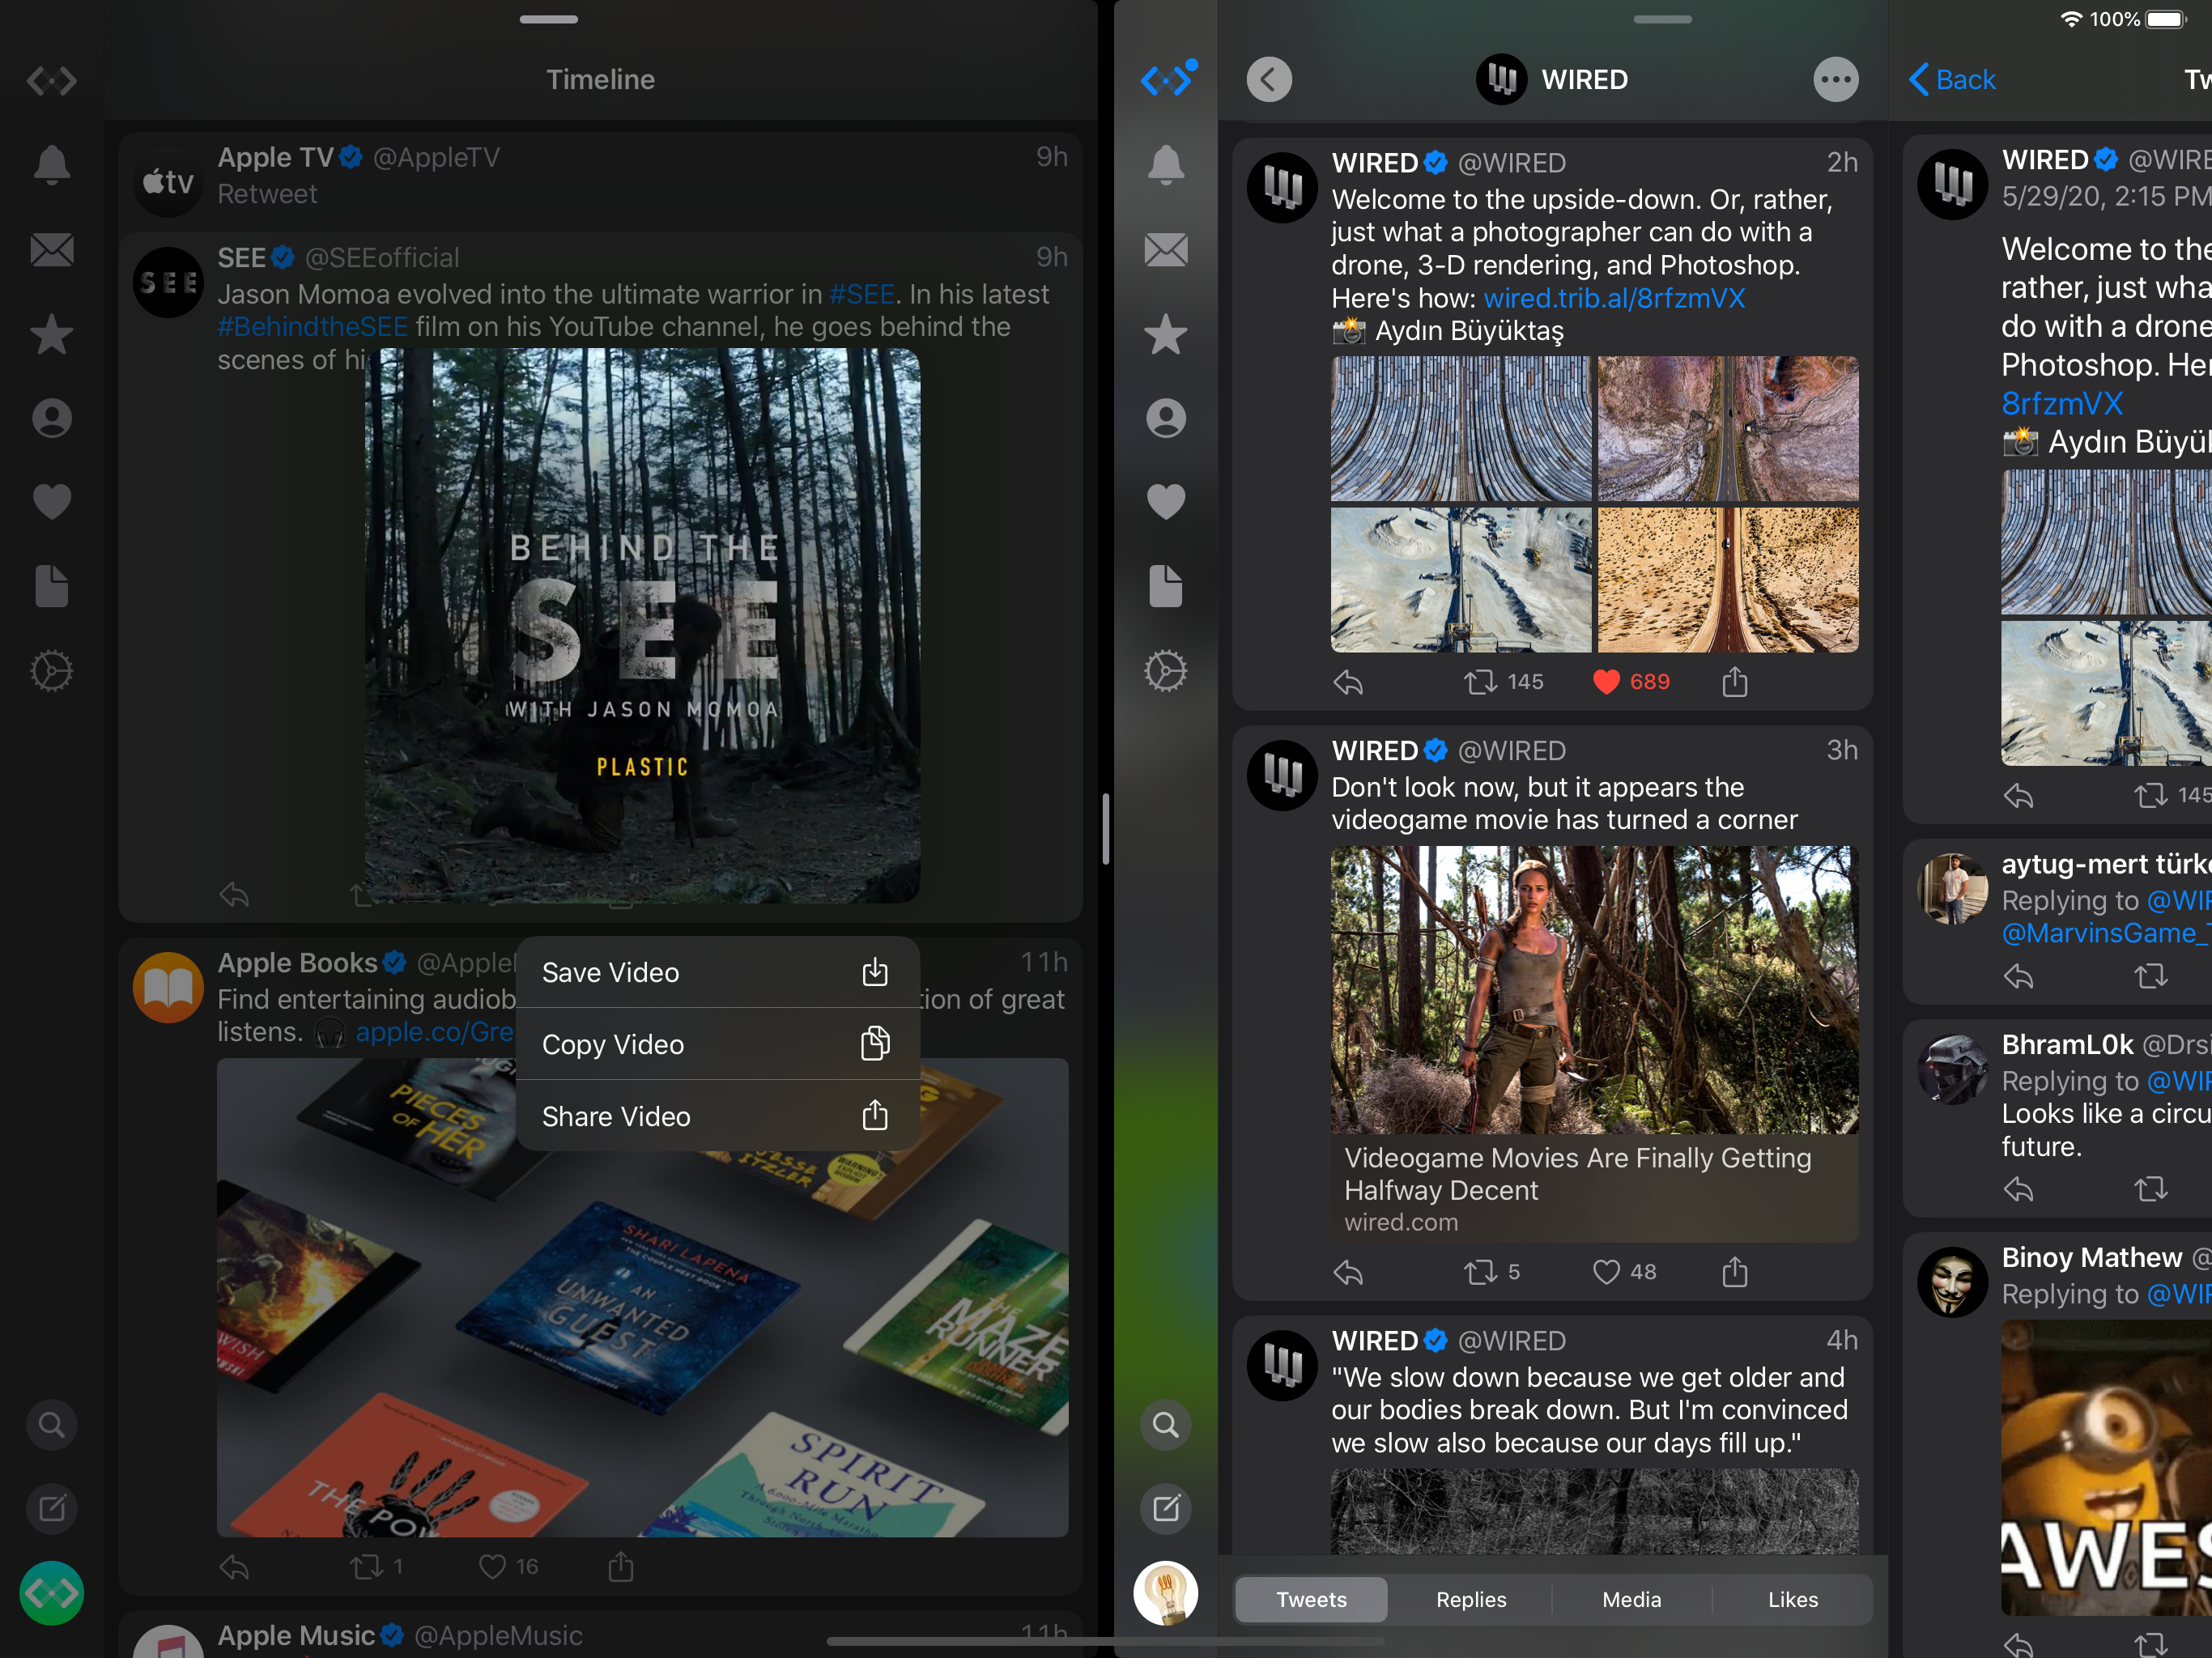Tap the Back chevron in detail pane

pyautogui.click(x=1950, y=80)
